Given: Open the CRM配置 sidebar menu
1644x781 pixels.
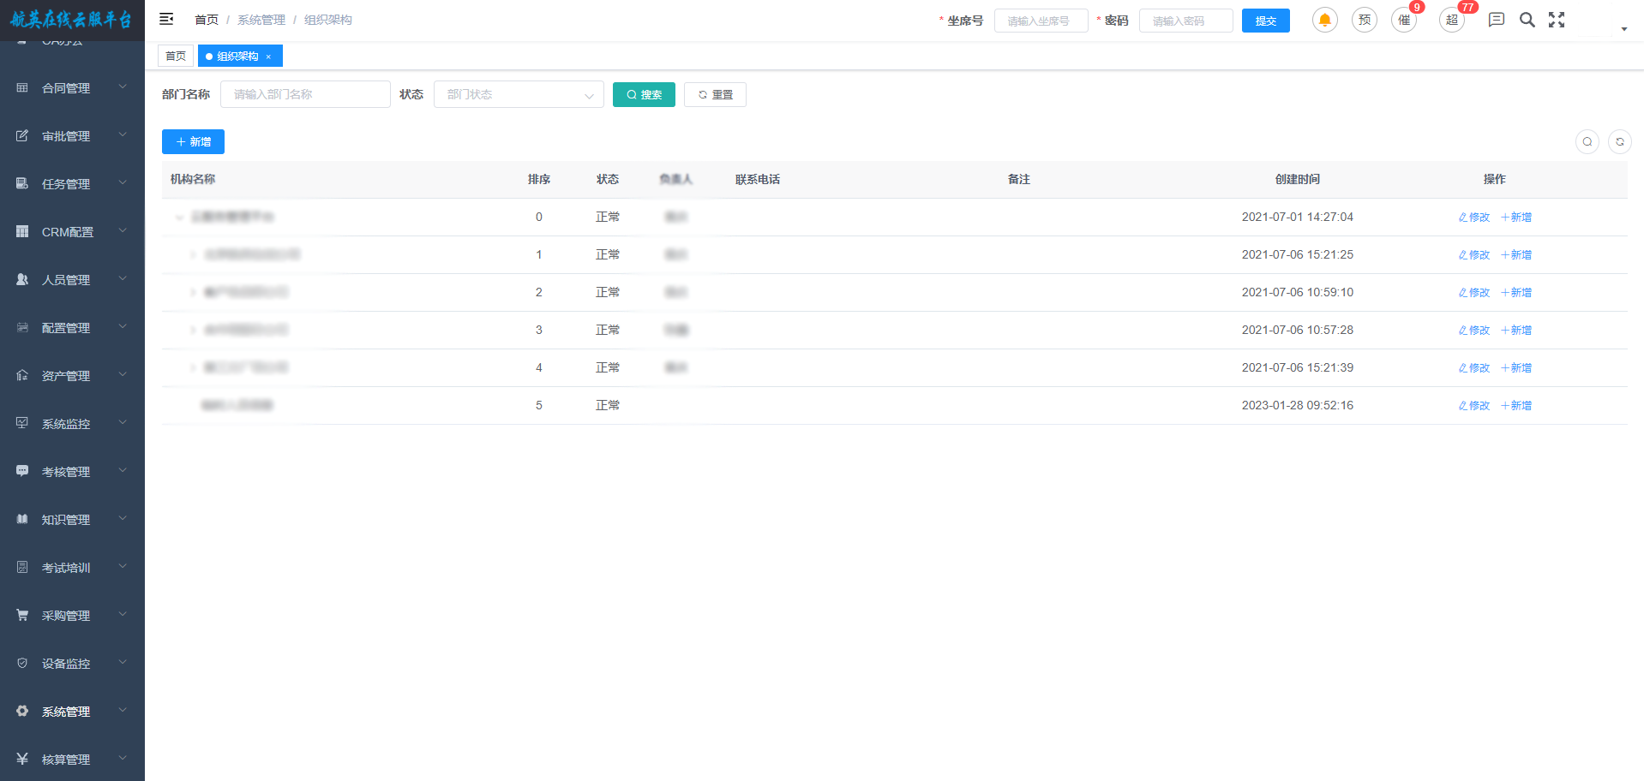Looking at the screenshot, I should pos(72,232).
